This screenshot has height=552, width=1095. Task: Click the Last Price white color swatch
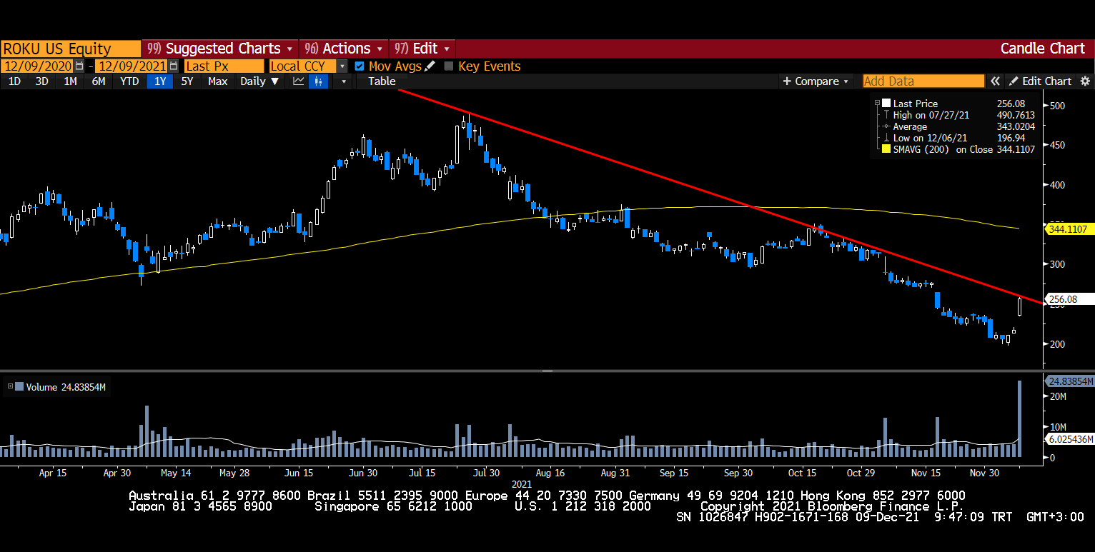pyautogui.click(x=887, y=103)
